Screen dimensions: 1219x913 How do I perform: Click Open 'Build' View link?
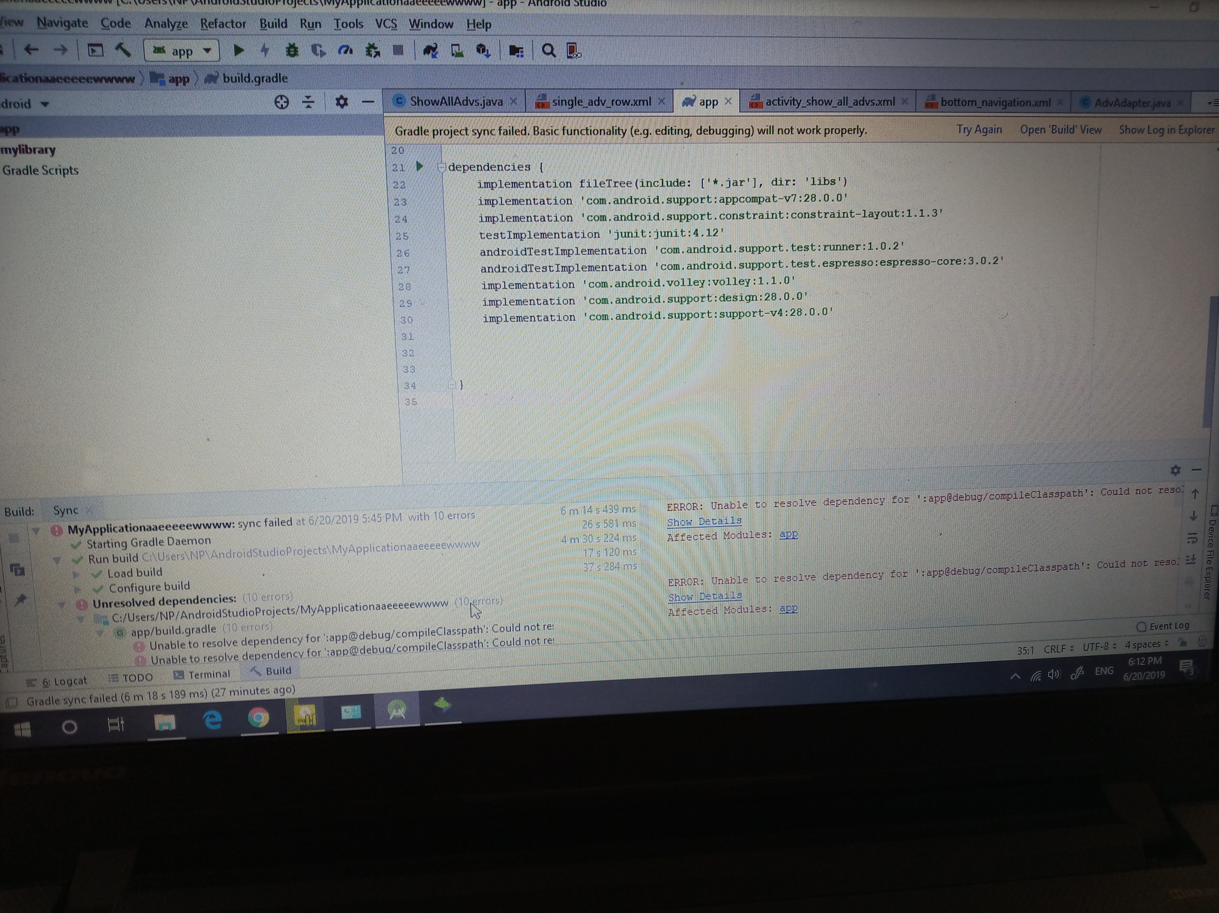tap(1060, 130)
